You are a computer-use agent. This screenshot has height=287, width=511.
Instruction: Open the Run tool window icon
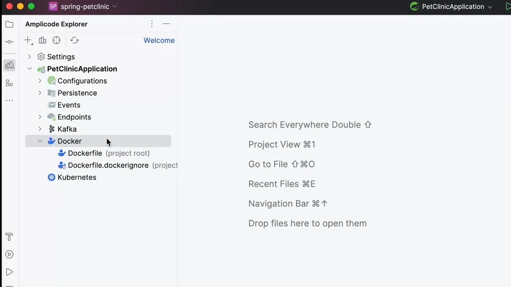point(10,272)
